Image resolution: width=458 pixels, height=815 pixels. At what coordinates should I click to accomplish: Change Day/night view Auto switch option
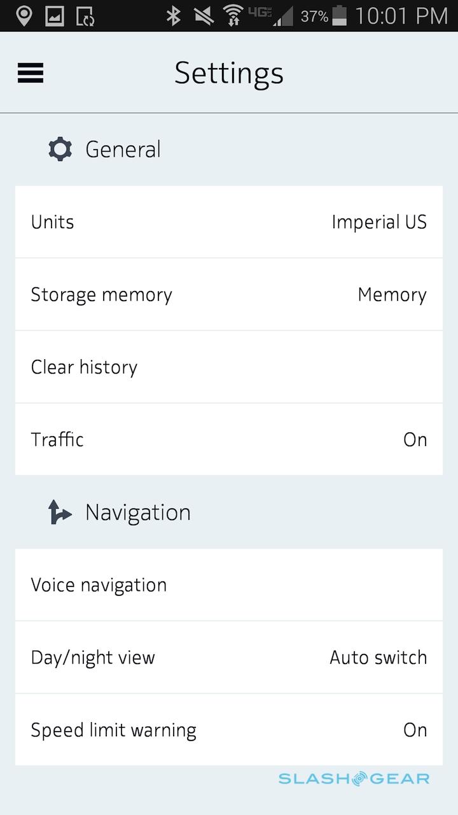click(x=378, y=657)
